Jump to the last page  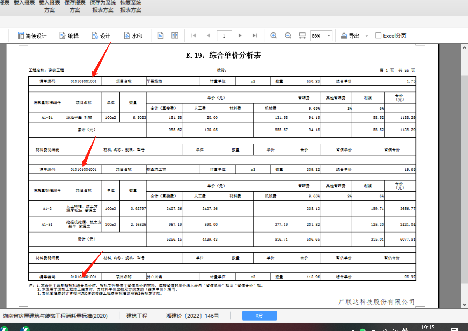(255, 36)
